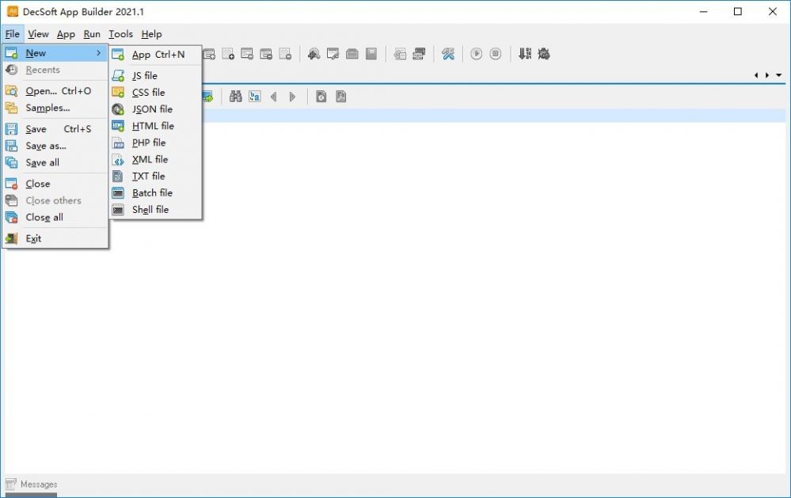
Task: Click the grey open box icon
Action: 352,54
